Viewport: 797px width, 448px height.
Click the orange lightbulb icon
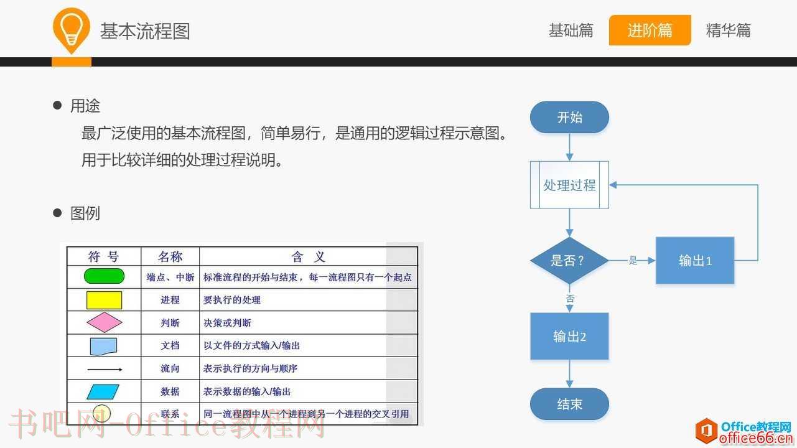point(72,30)
